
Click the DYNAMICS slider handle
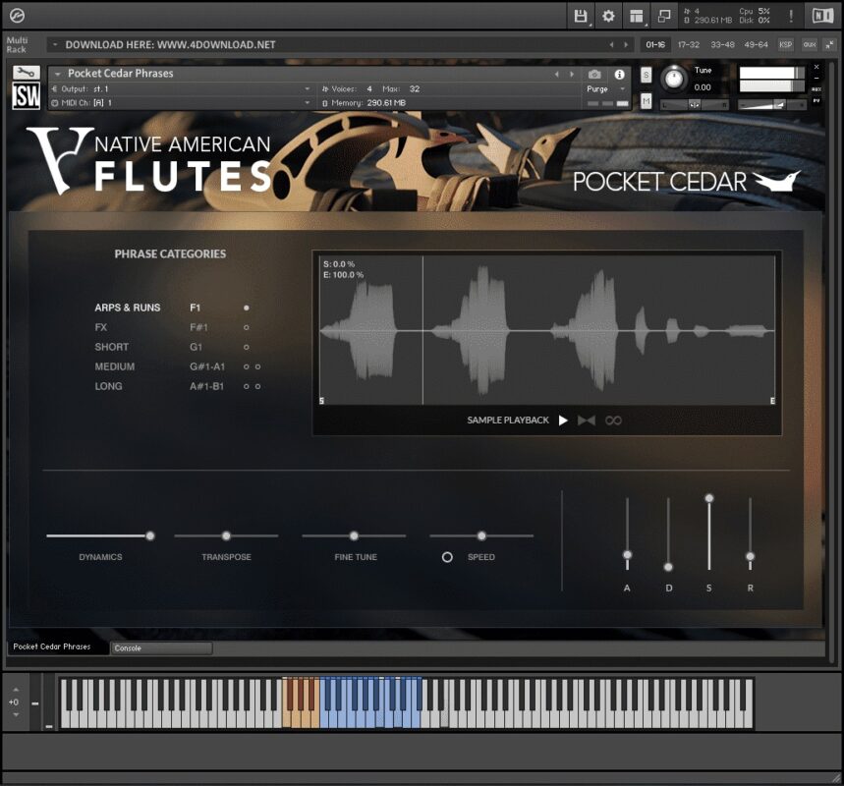(150, 535)
